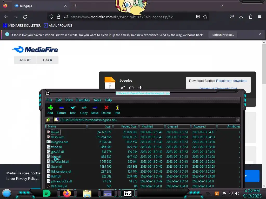
Task: Sort by the Name column header
Action: point(66,126)
